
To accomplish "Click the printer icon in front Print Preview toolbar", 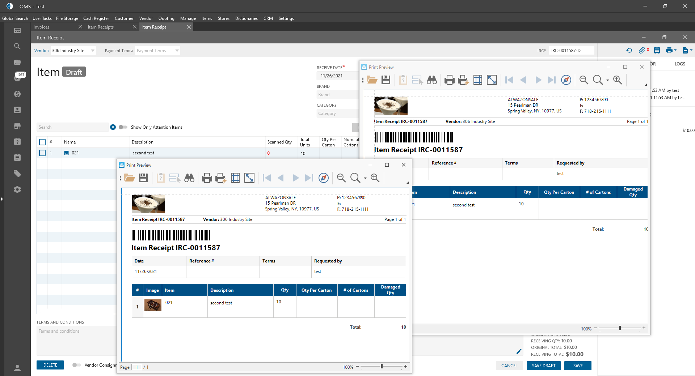I will coord(207,178).
